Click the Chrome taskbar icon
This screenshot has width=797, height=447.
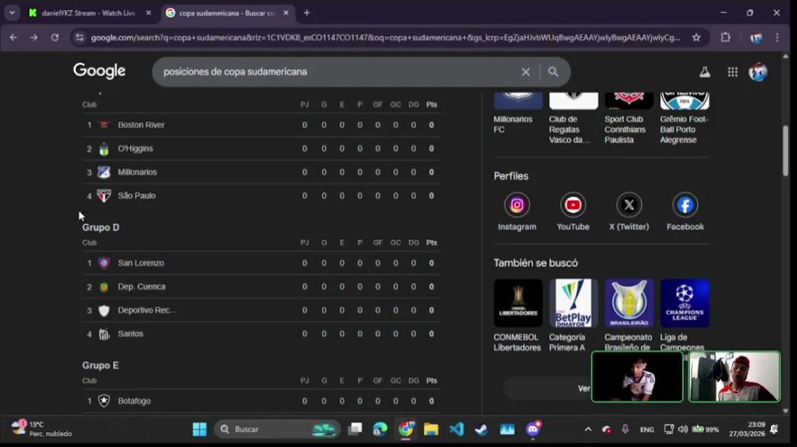coord(406,429)
